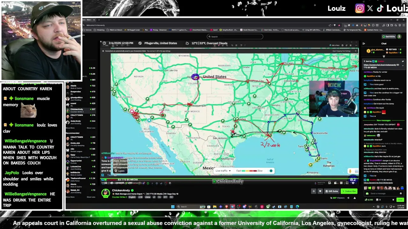
Task: Click the stream share icon near viewers
Action: click(x=348, y=198)
